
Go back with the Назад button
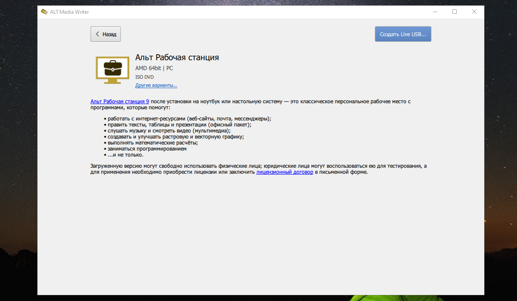click(106, 34)
